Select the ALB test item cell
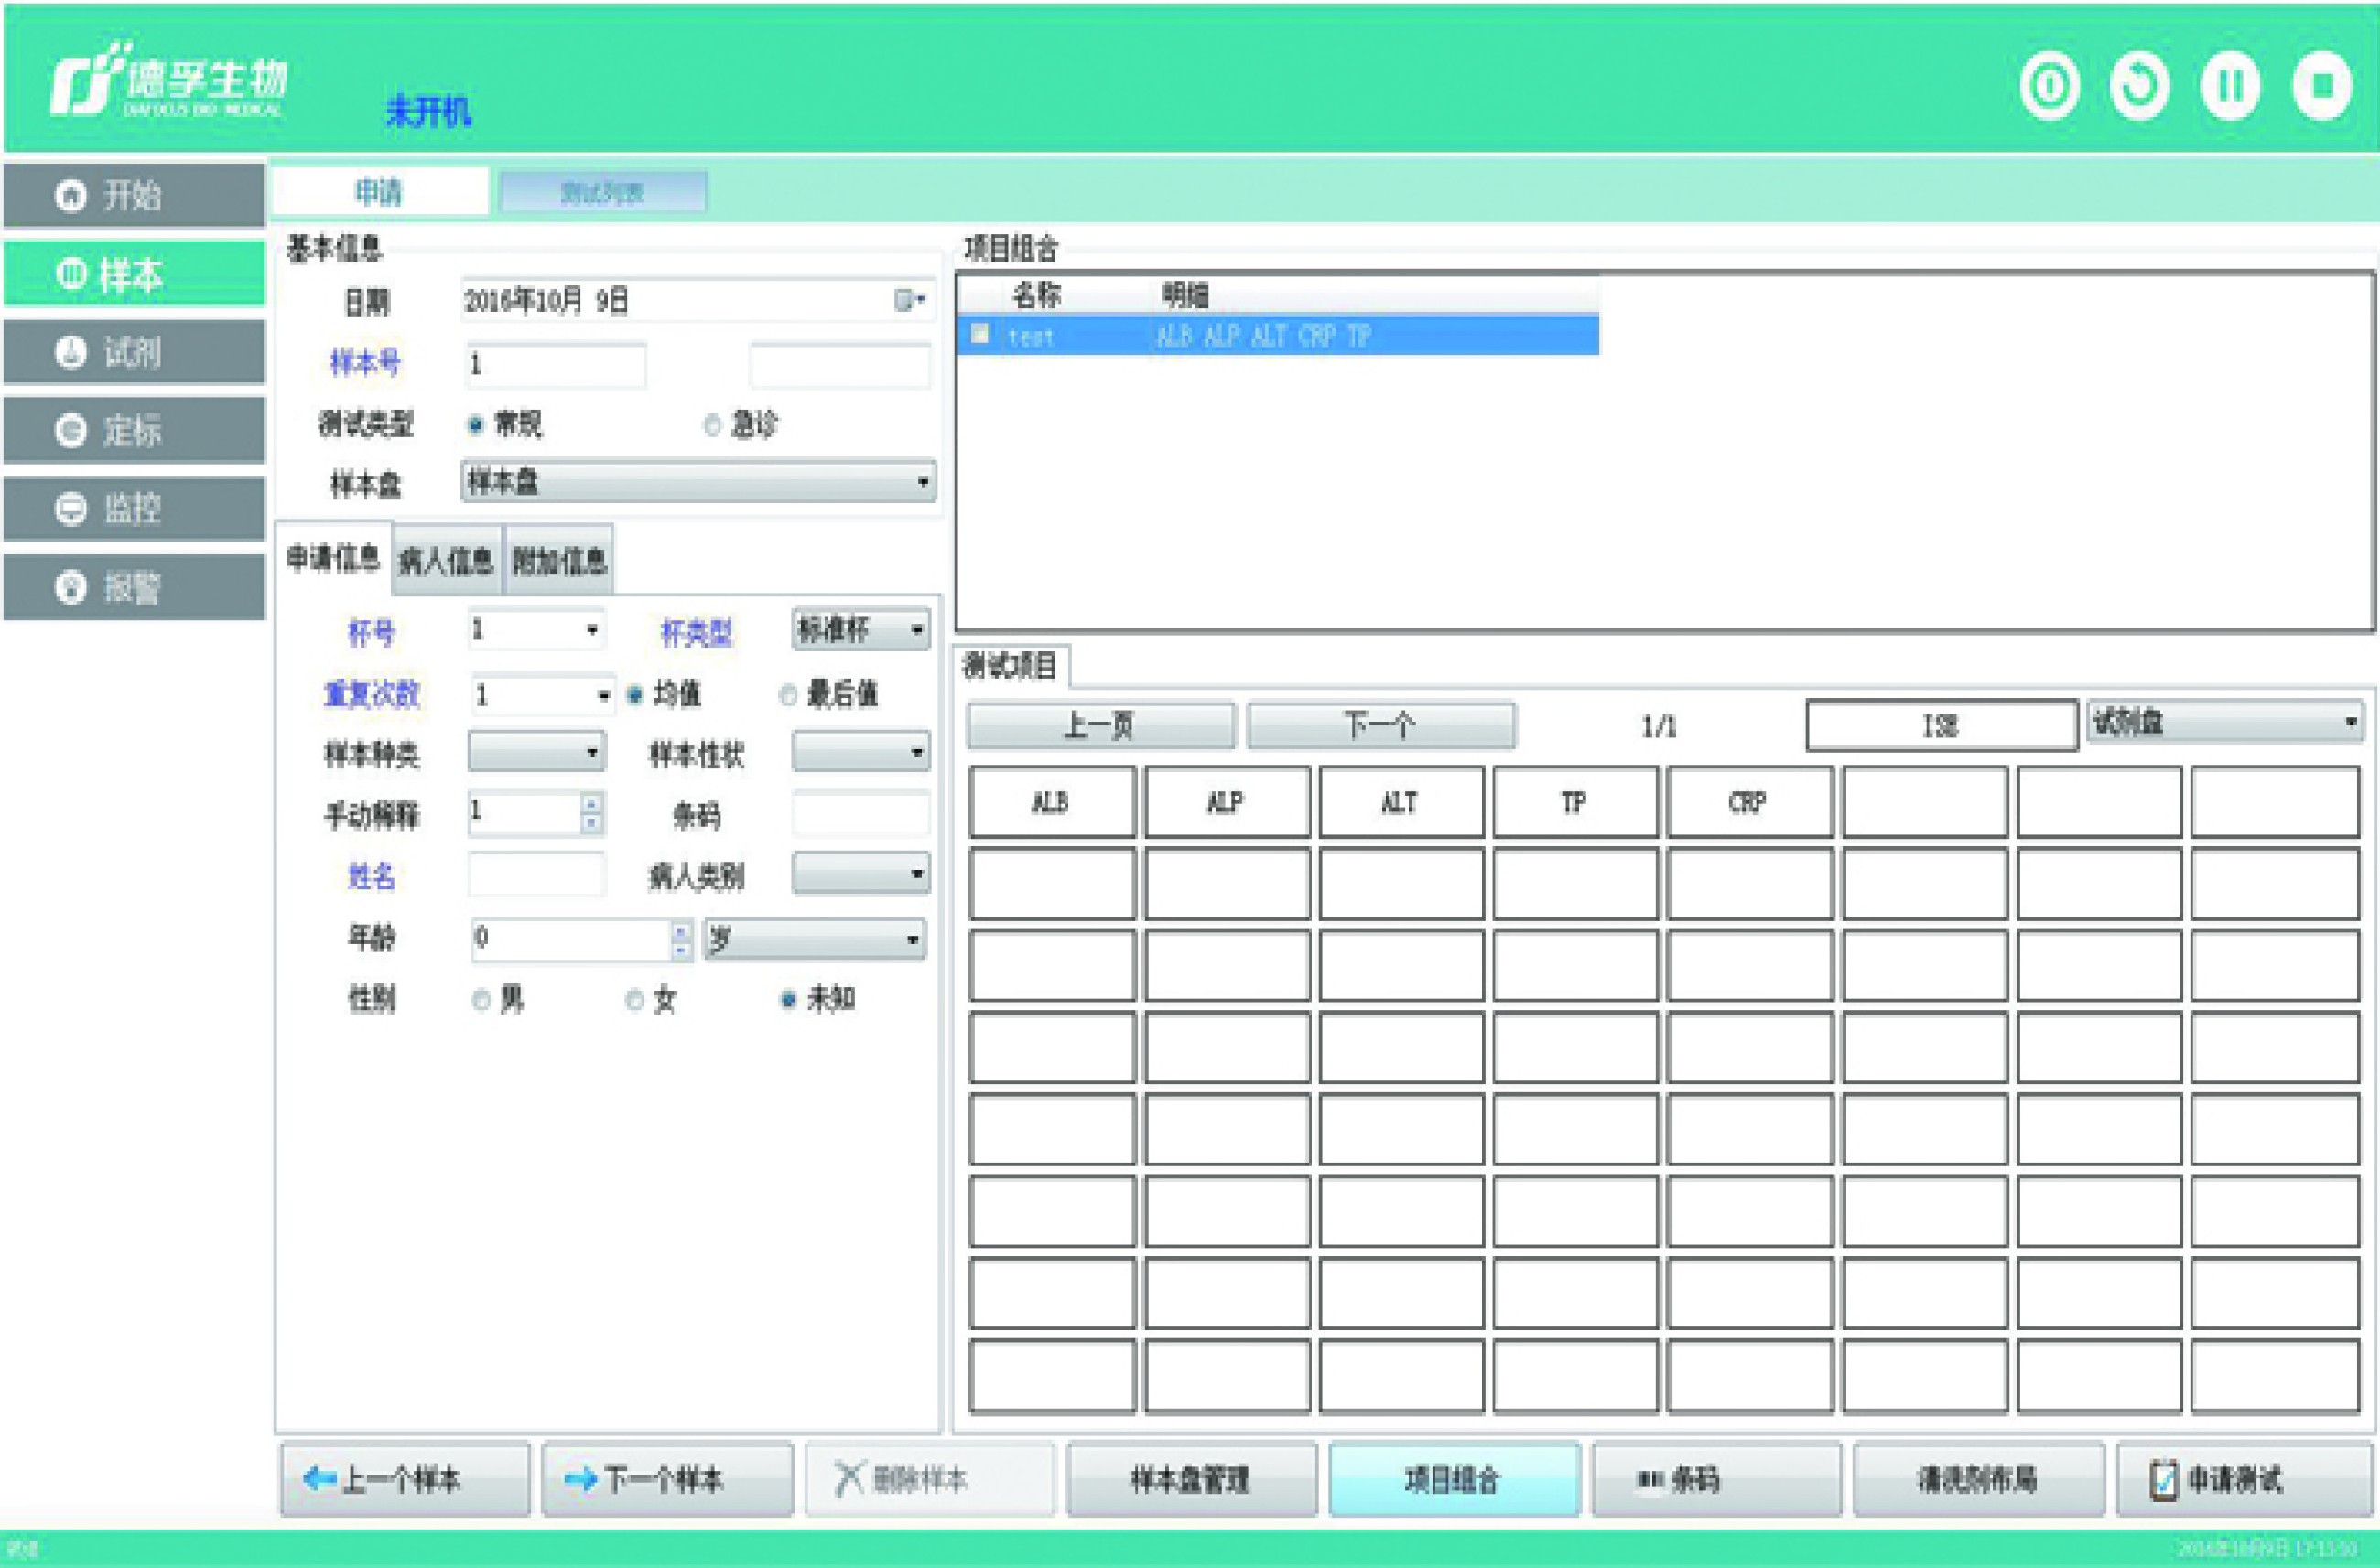 point(1052,802)
